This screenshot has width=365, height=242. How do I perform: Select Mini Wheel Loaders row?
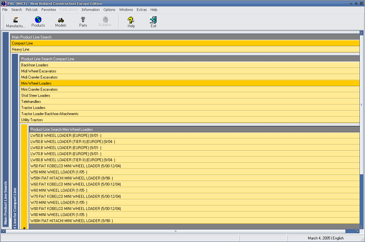click(190, 83)
